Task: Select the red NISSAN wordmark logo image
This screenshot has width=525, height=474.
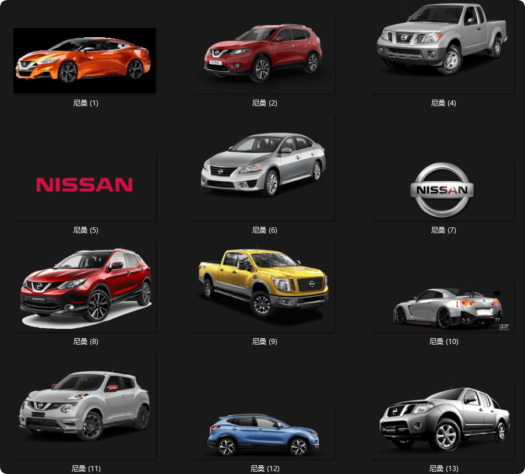Action: (84, 185)
